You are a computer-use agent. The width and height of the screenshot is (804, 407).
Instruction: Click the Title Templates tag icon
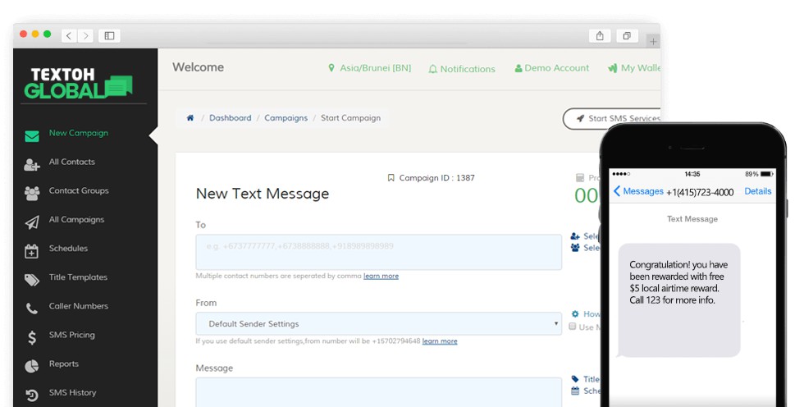[x=32, y=280]
